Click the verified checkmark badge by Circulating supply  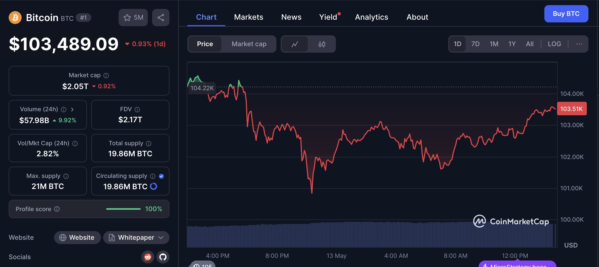(161, 176)
